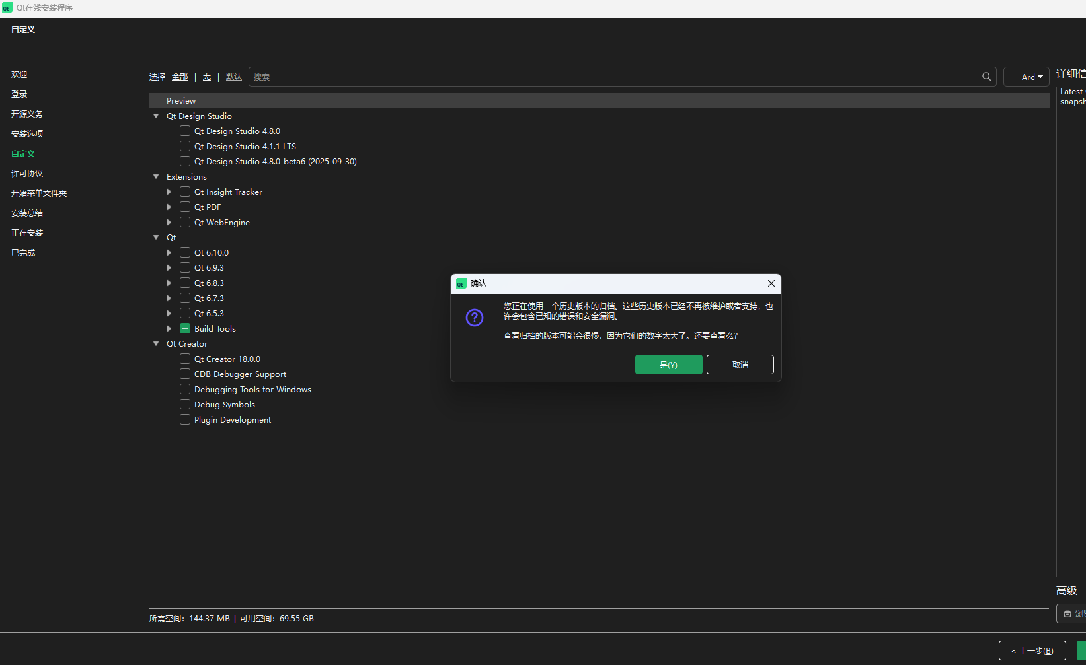Viewport: 1086px width, 665px height.
Task: Check the Plugin Development checkbox
Action: (185, 419)
